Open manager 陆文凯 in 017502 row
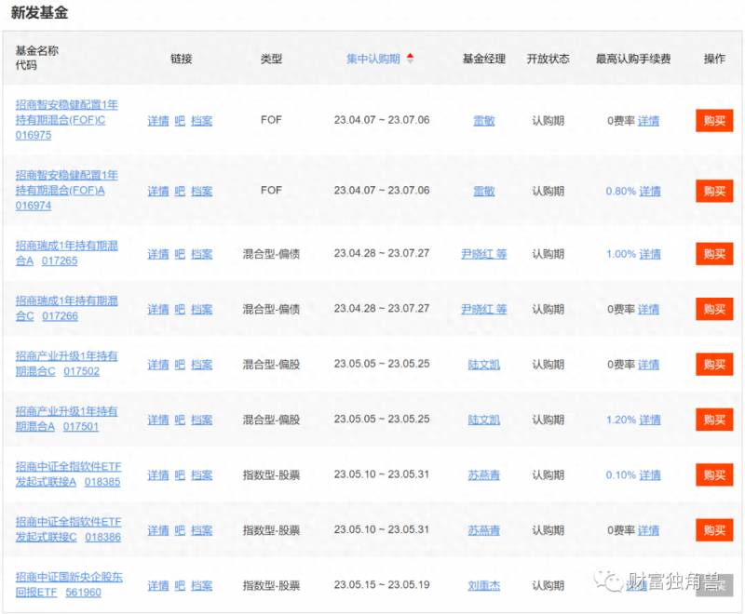 [483, 365]
